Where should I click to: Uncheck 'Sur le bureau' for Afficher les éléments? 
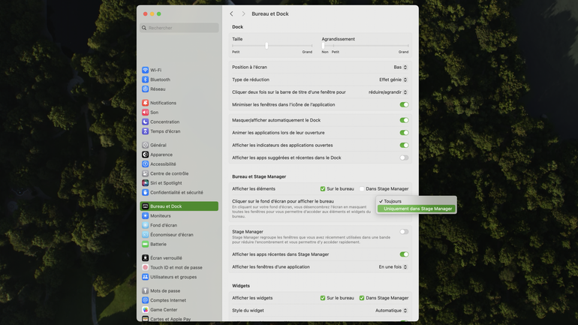pyautogui.click(x=323, y=189)
